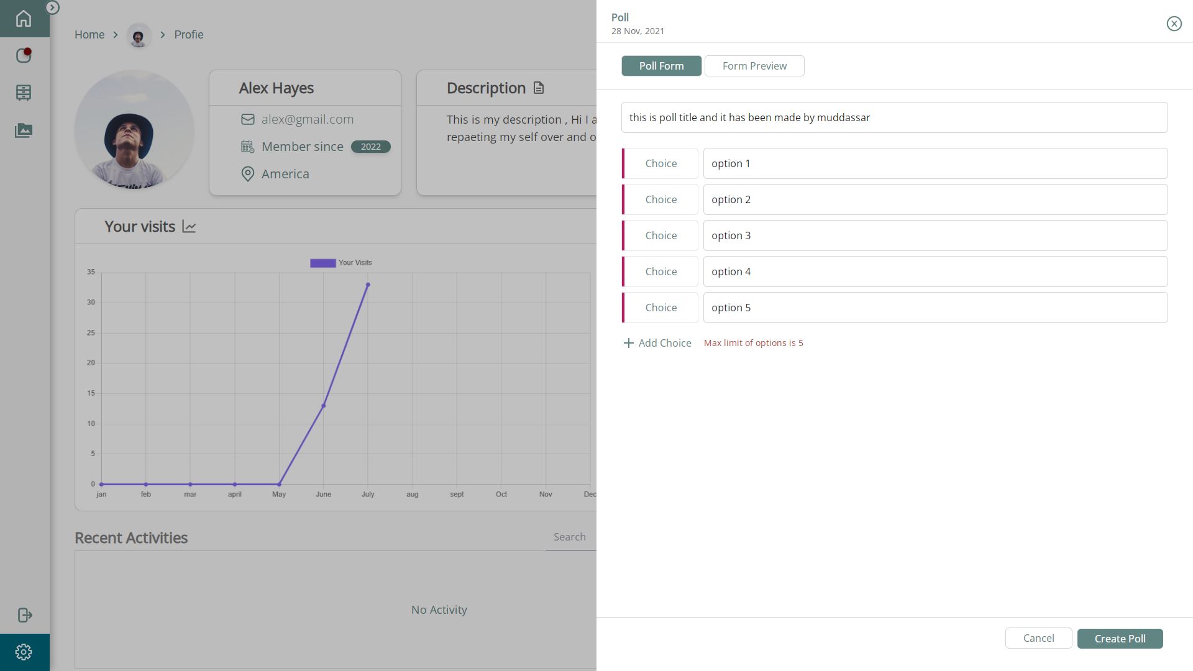Click the calendar icon by Member since
The height and width of the screenshot is (671, 1193).
tap(248, 147)
